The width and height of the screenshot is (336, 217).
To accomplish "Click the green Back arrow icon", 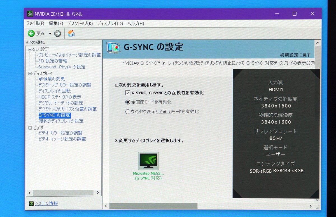I will 31,34.
